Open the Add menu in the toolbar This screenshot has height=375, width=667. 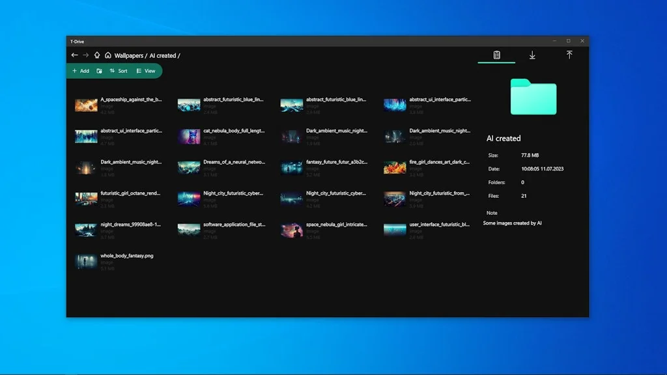[x=80, y=71]
